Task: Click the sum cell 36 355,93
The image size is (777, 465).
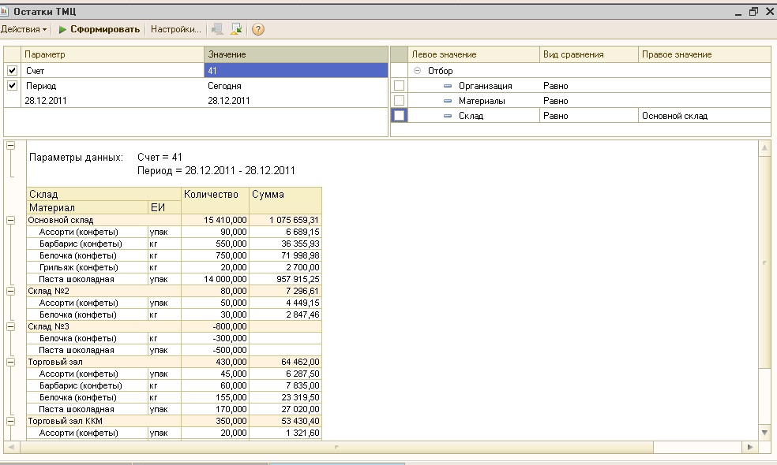Action: (285, 244)
